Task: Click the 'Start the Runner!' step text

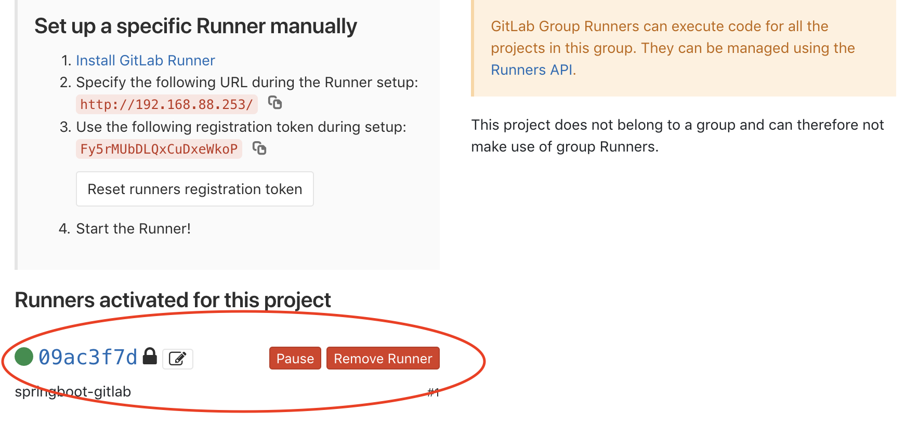Action: (134, 229)
